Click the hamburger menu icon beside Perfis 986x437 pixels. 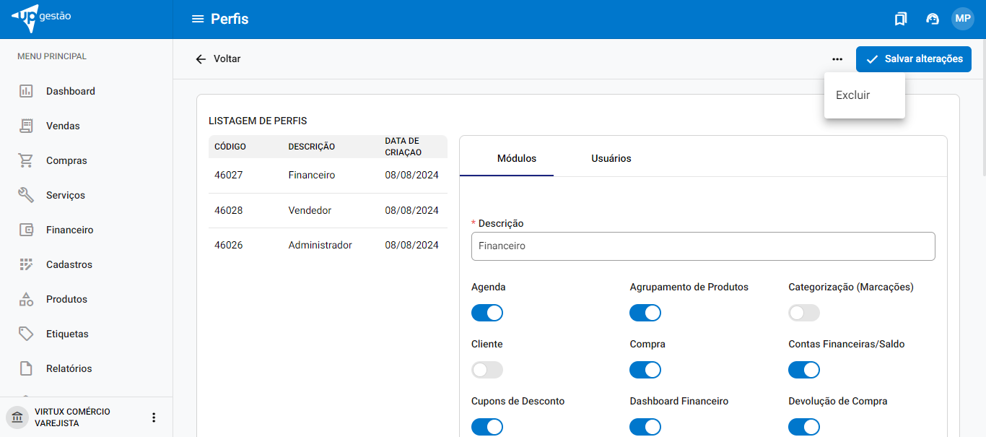point(197,19)
